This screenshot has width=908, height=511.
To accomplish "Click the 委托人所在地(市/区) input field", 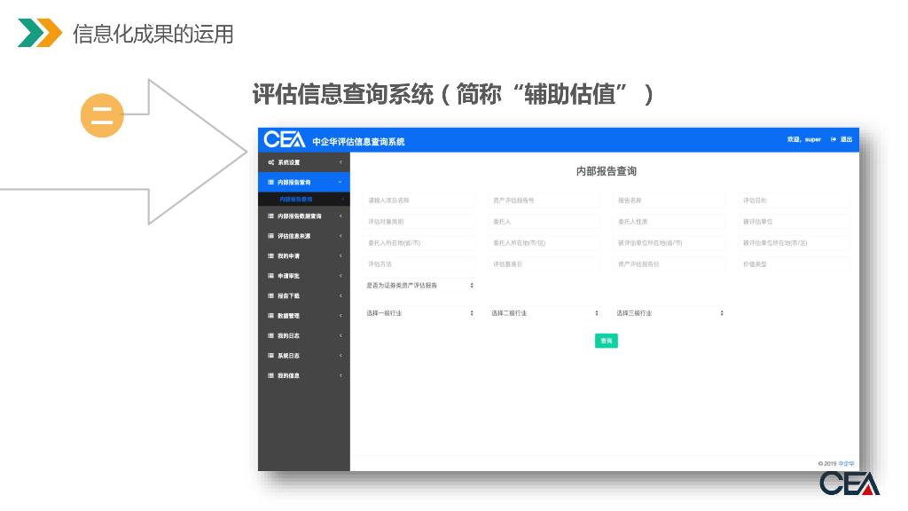I will (545, 243).
